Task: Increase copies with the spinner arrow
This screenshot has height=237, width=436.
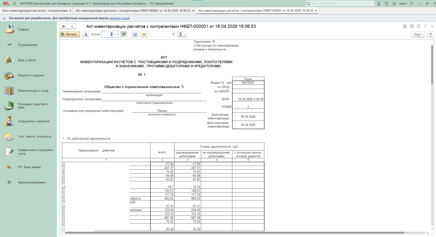Action: (116, 33)
